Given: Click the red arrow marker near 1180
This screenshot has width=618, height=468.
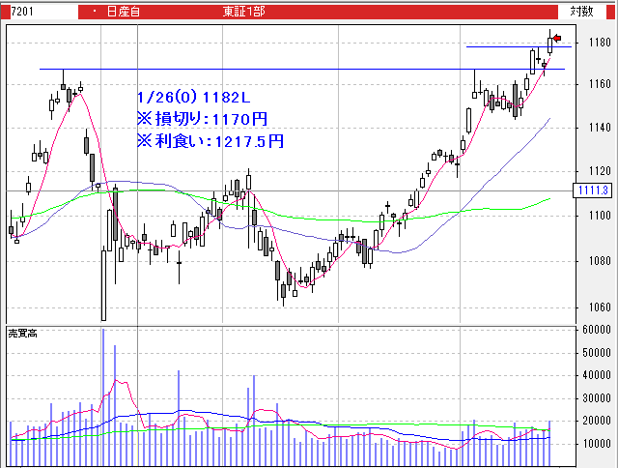Looking at the screenshot, I should pyautogui.click(x=556, y=38).
